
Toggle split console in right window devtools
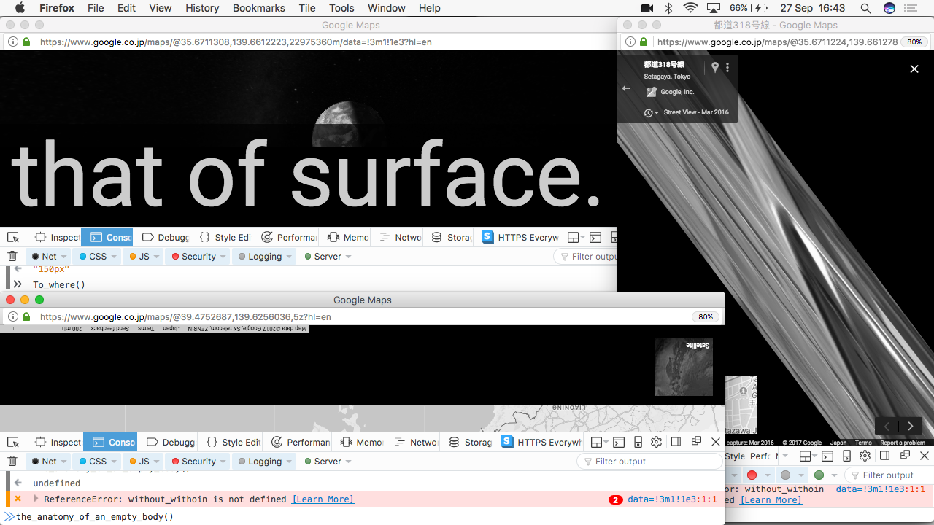tap(827, 456)
